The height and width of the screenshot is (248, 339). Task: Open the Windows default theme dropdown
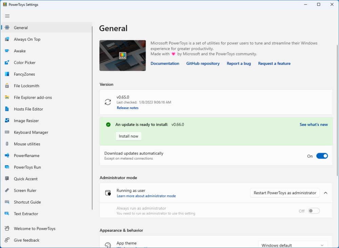tap(293, 245)
